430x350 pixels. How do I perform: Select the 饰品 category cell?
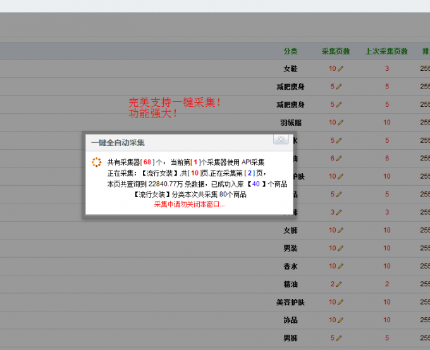click(x=290, y=320)
